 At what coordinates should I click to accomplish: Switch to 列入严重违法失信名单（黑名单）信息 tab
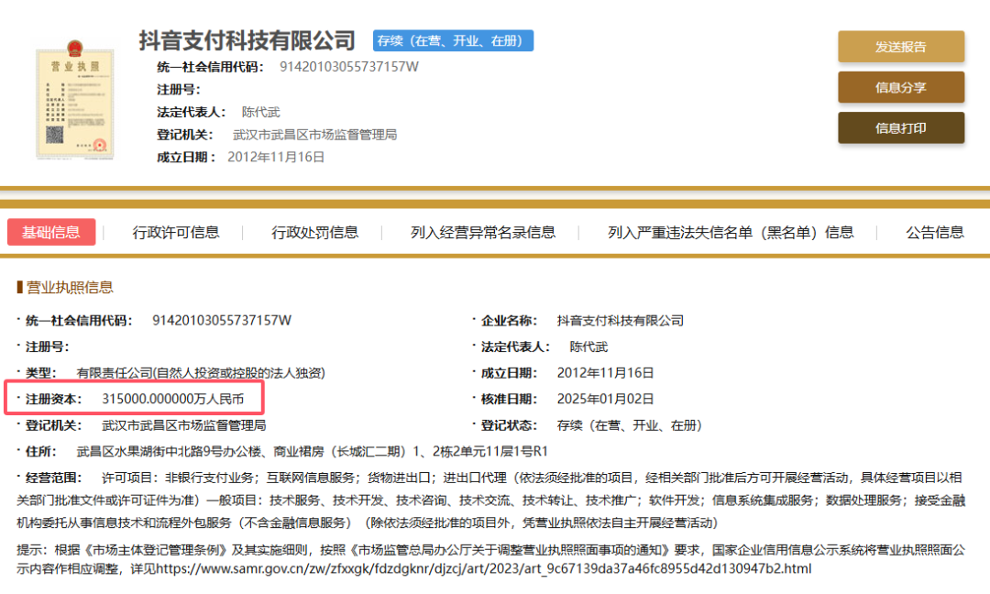point(731,232)
